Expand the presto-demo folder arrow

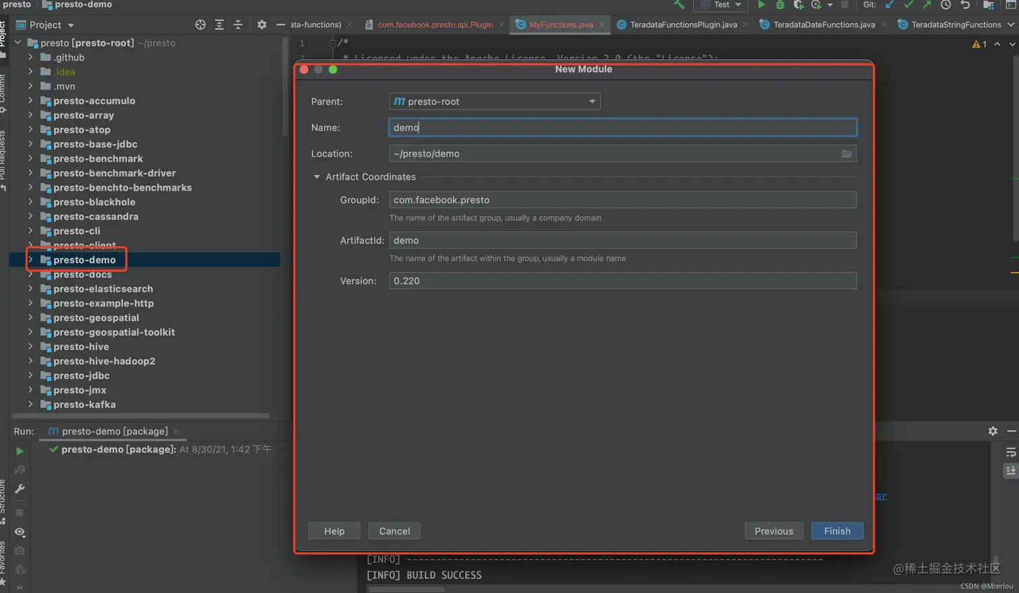click(x=30, y=260)
